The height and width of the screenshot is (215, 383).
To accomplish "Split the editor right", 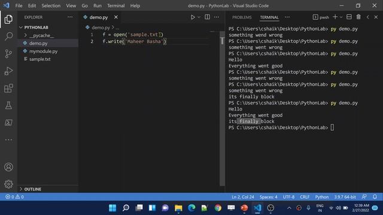I will [x=207, y=17].
